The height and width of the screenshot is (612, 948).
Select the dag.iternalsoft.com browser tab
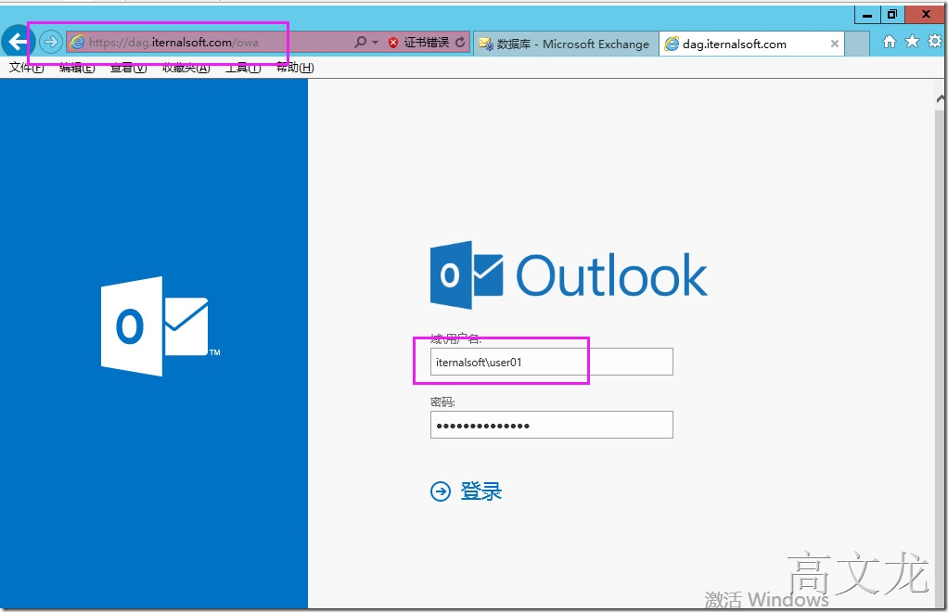[x=750, y=44]
